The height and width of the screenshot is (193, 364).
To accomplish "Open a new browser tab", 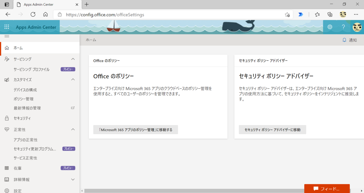I will (87, 4).
